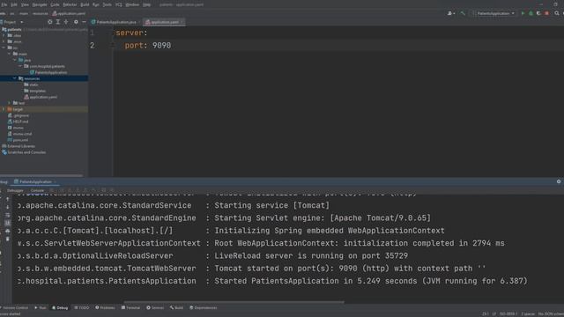Image resolution: width=564 pixels, height=317 pixels.
Task: Click the console horizontal scrollbar
Action: (x=234, y=302)
